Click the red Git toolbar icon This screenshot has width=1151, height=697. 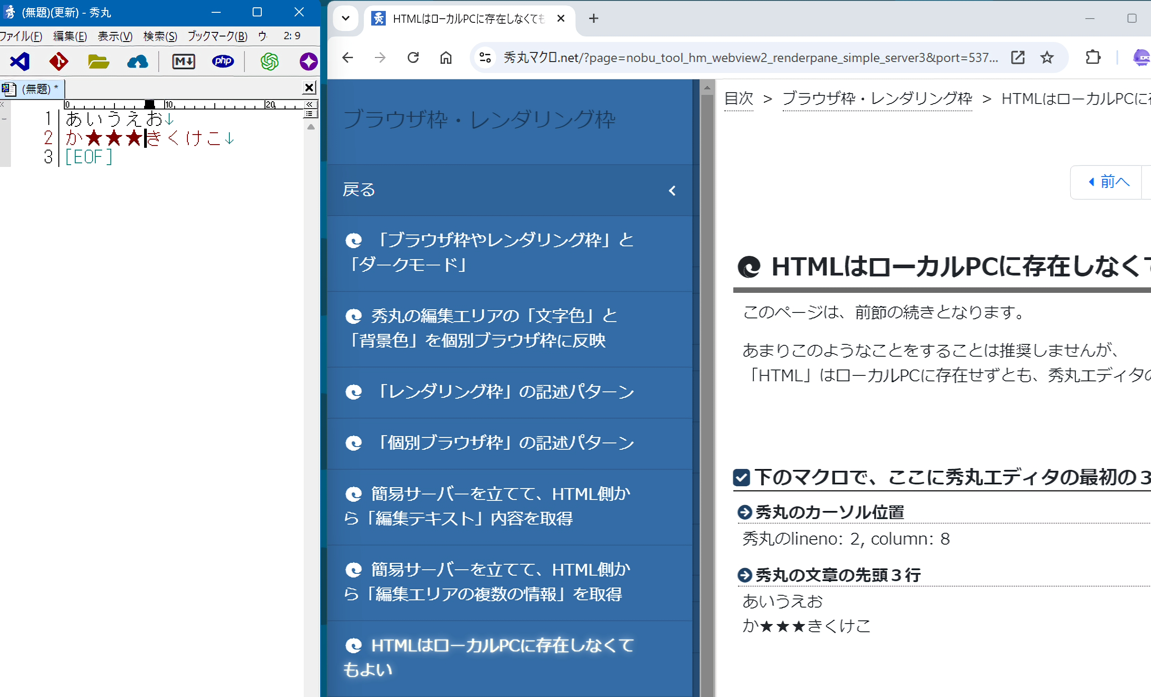[59, 61]
